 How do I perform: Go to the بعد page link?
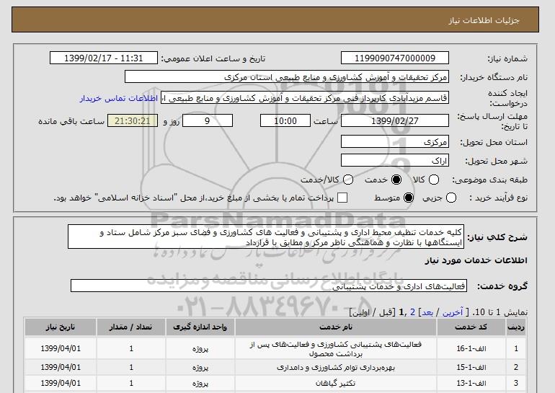pos(427,312)
